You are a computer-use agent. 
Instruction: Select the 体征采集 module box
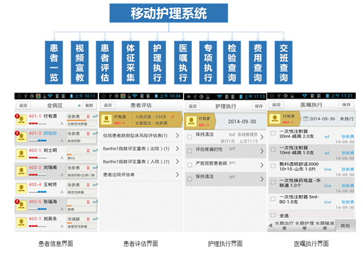(x=130, y=62)
